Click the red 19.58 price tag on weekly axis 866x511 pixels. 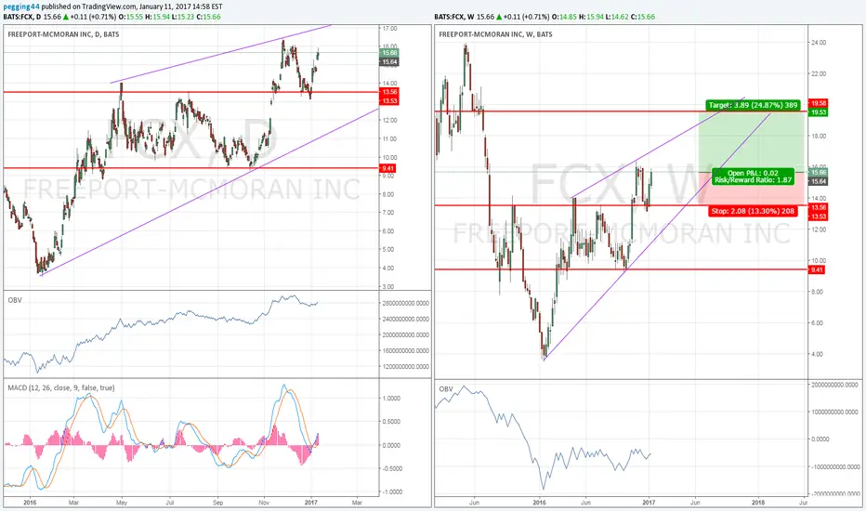pyautogui.click(x=818, y=103)
